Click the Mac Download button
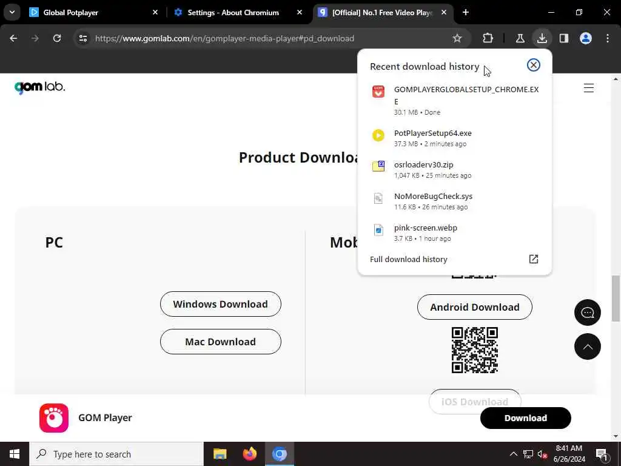 coord(221,342)
